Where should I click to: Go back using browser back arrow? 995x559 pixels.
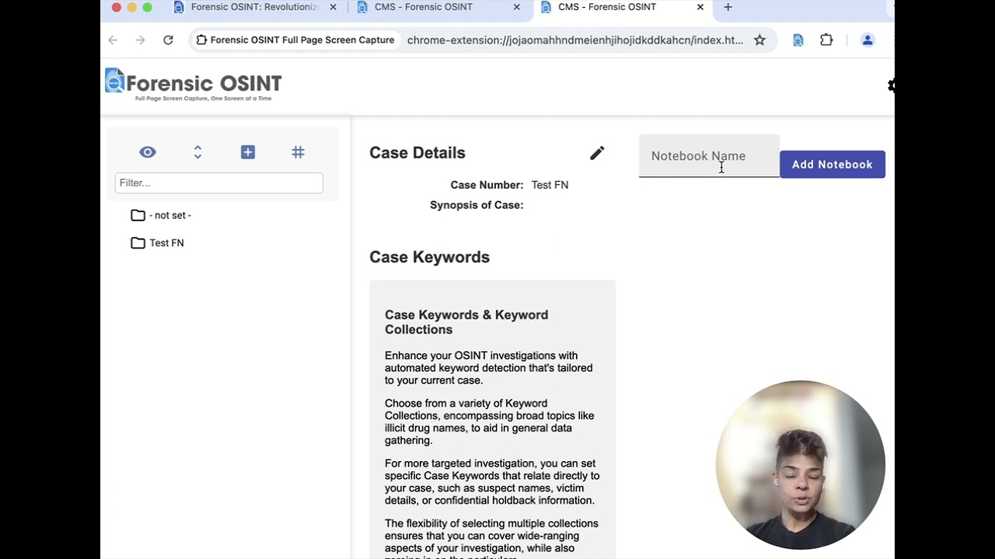point(113,40)
